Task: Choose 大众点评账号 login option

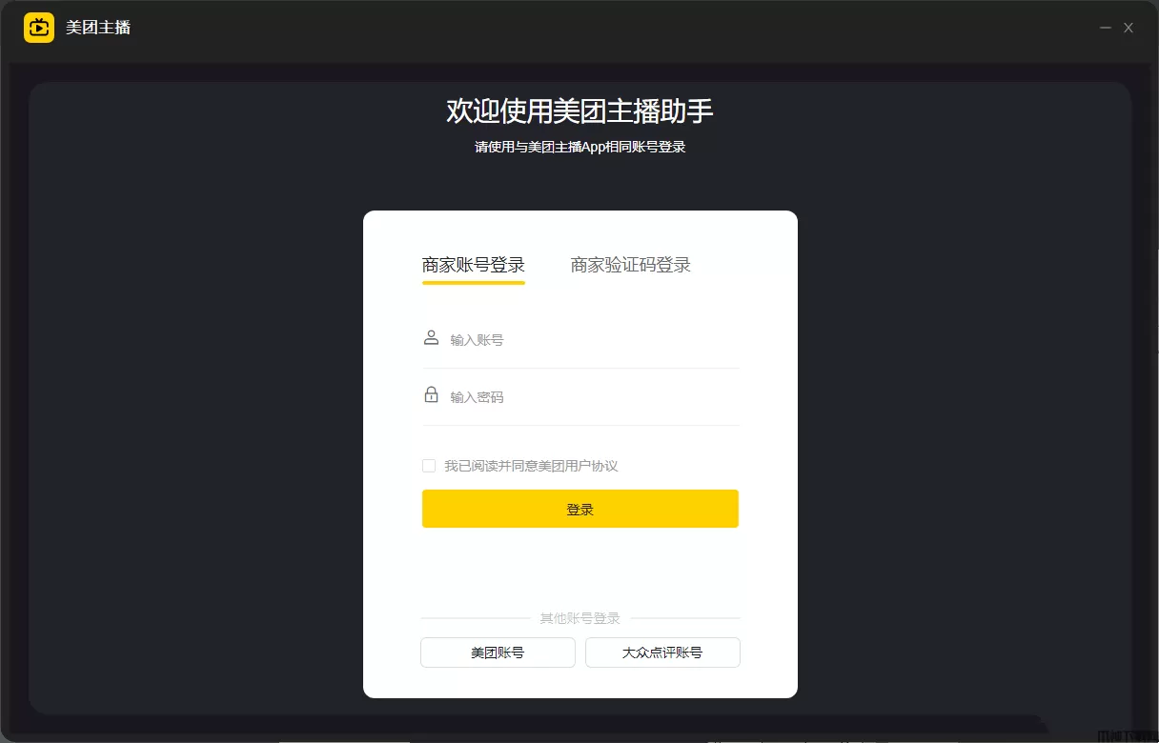Action: pos(662,653)
